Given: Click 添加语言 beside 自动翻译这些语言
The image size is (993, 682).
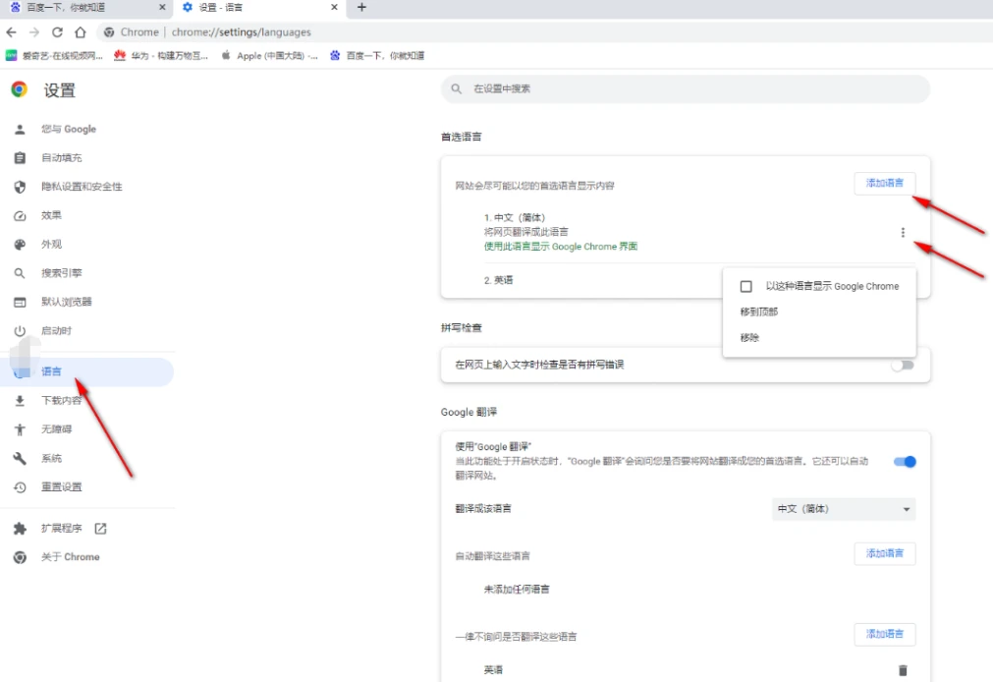Looking at the screenshot, I should click(885, 554).
